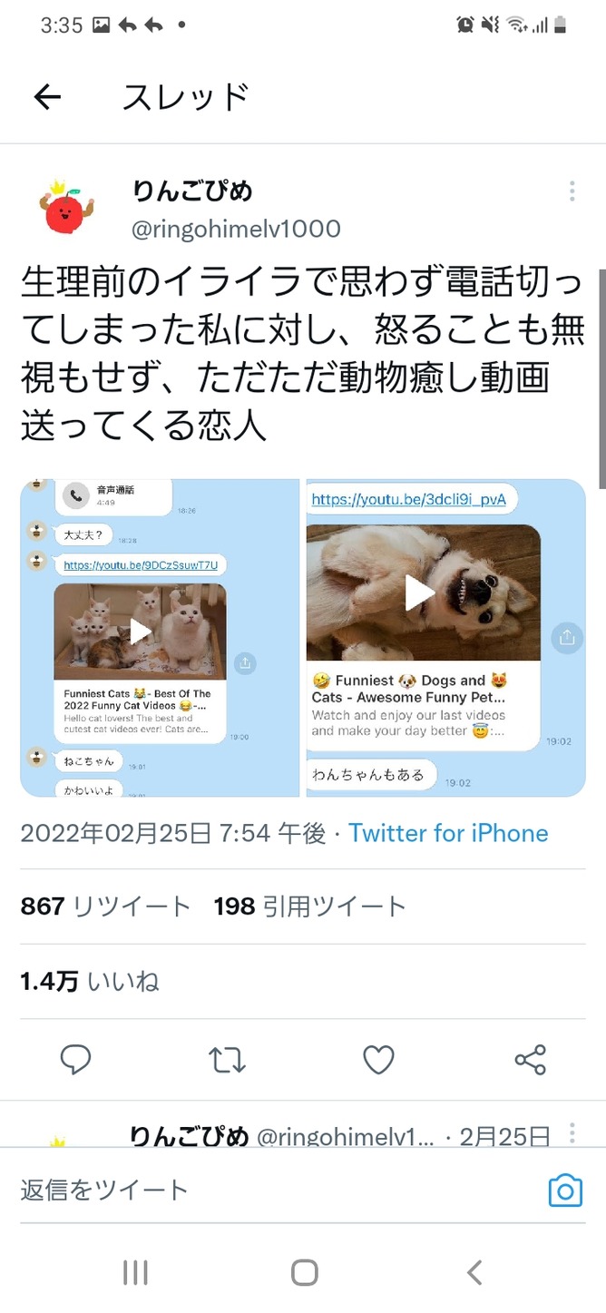Open the reply speech bubble icon

point(75,1059)
